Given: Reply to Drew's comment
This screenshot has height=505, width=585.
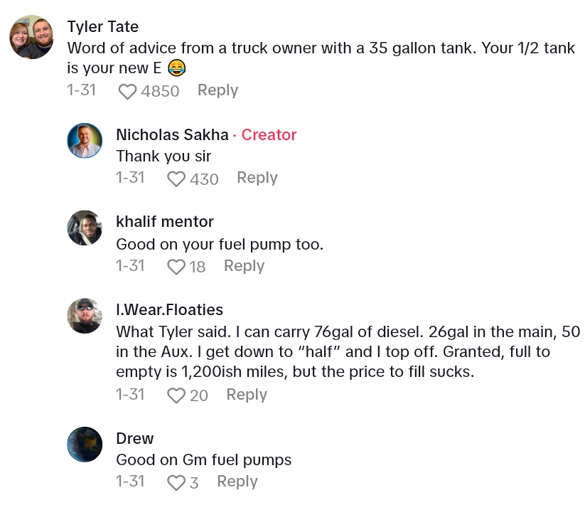Looking at the screenshot, I should pyautogui.click(x=237, y=482).
